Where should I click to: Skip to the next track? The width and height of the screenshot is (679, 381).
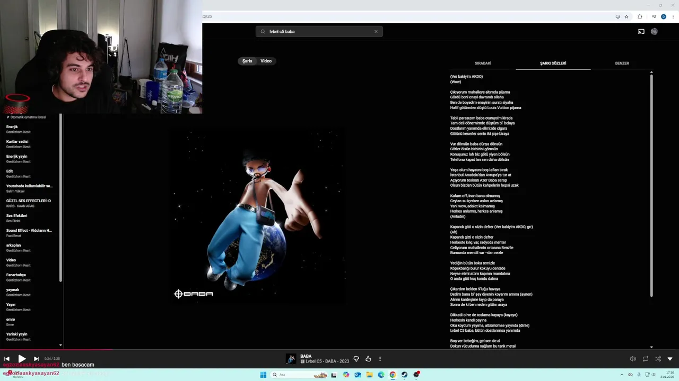(36, 359)
